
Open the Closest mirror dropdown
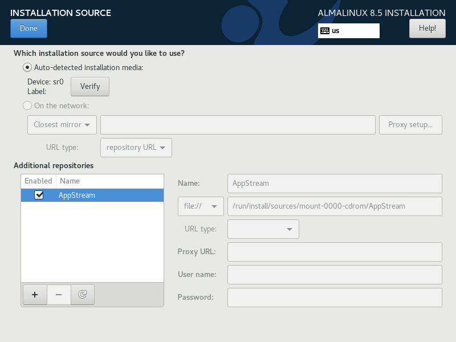pos(62,124)
